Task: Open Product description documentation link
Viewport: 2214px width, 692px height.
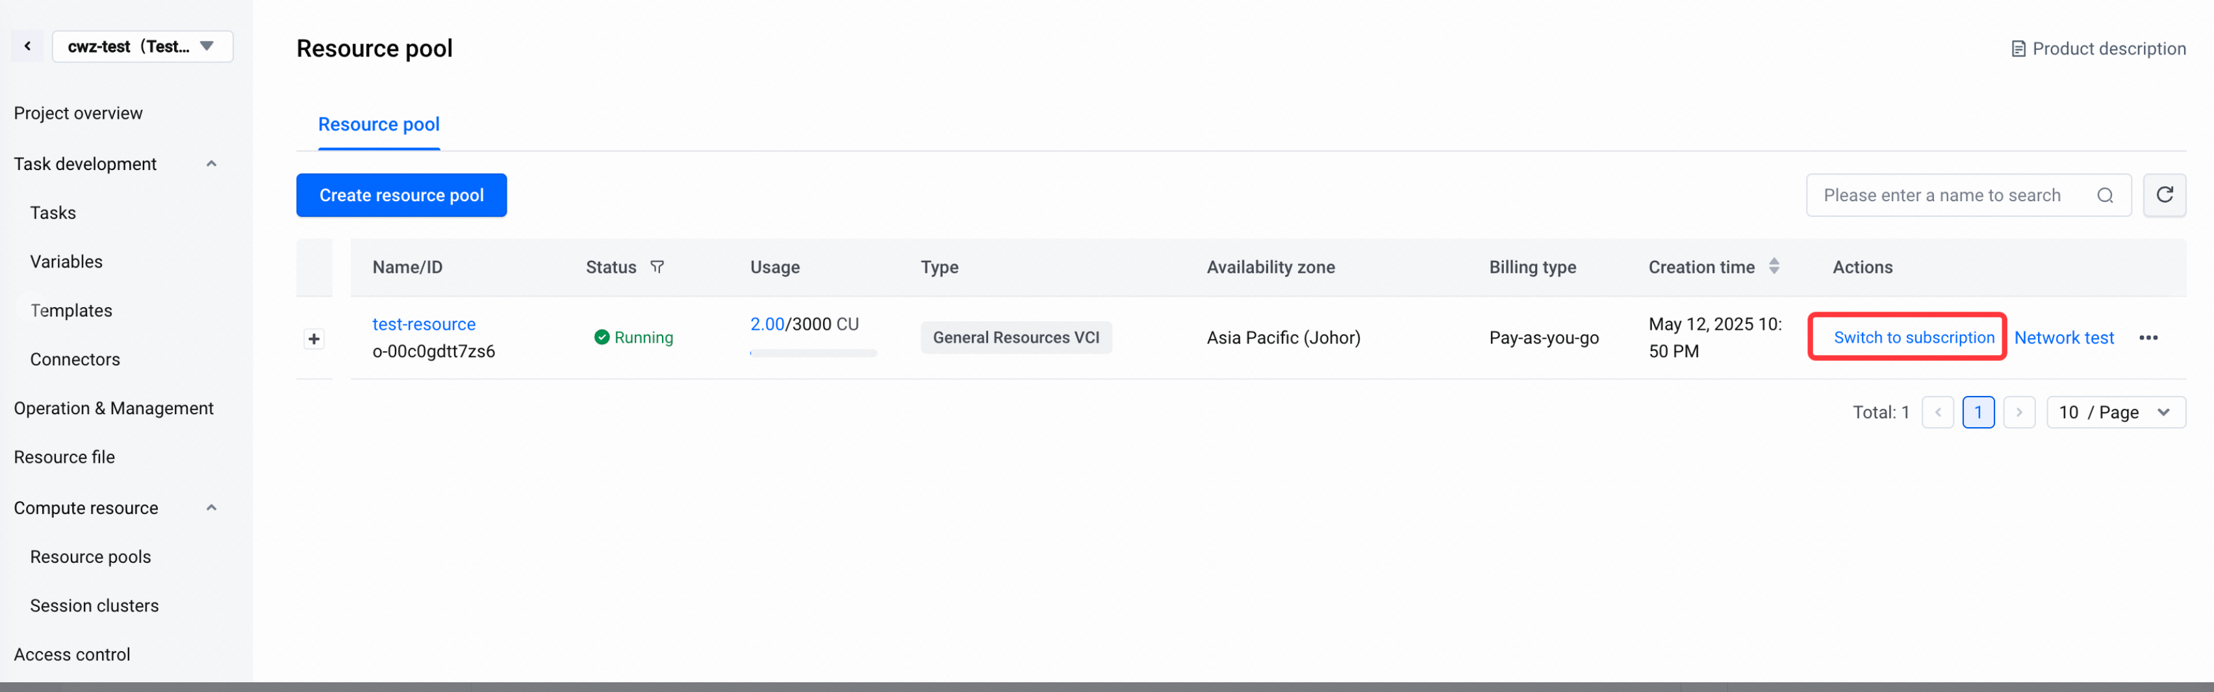Action: 2098,49
